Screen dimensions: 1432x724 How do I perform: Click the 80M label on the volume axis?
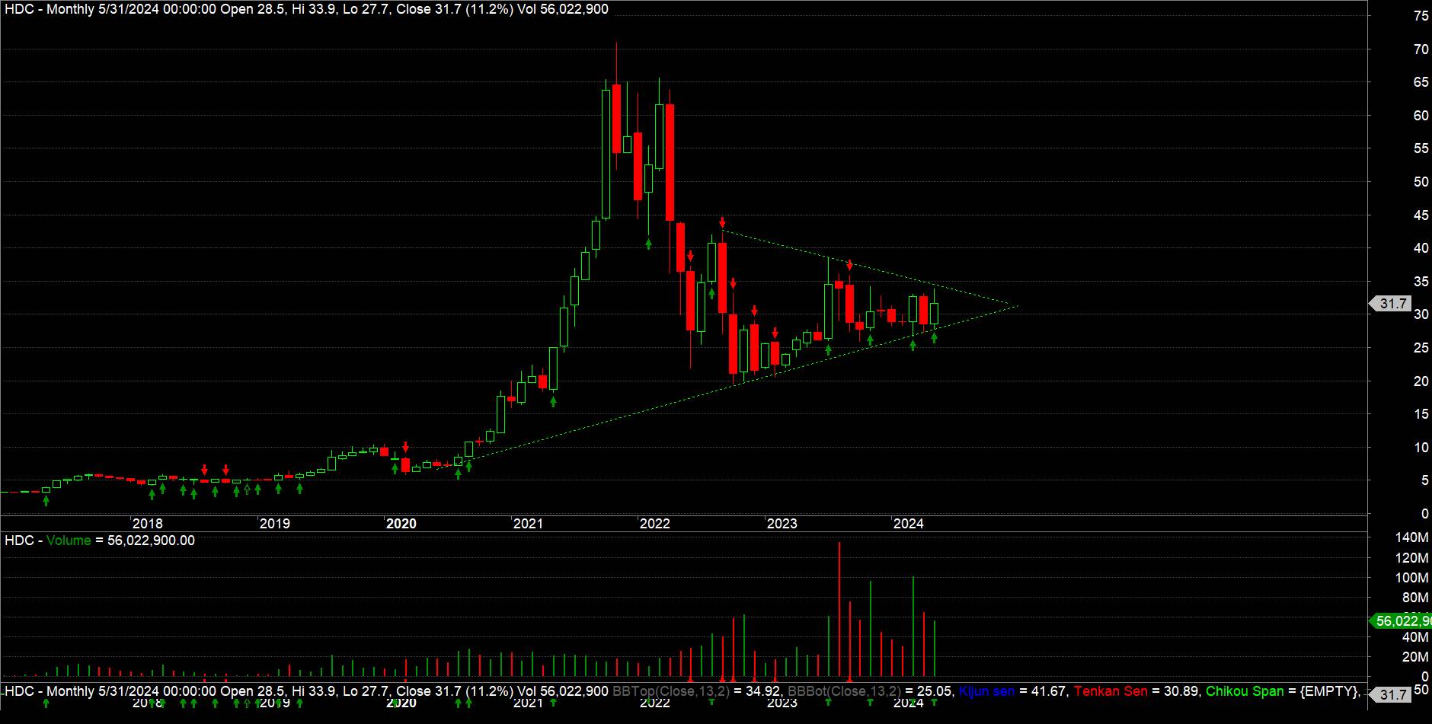(x=1414, y=598)
